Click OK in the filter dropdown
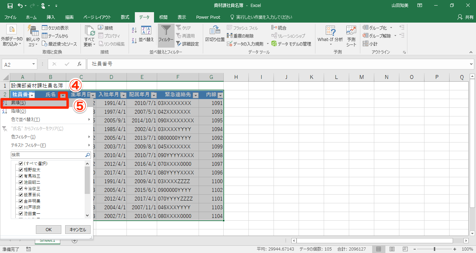 [x=48, y=229]
